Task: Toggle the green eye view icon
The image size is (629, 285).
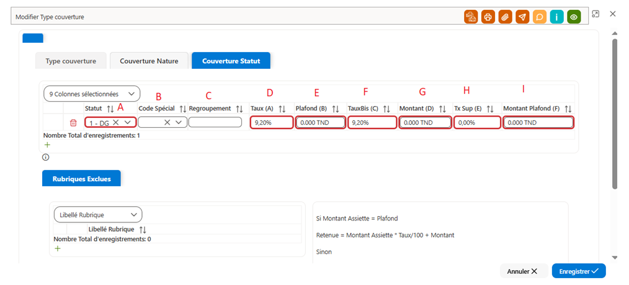Action: coord(574,17)
